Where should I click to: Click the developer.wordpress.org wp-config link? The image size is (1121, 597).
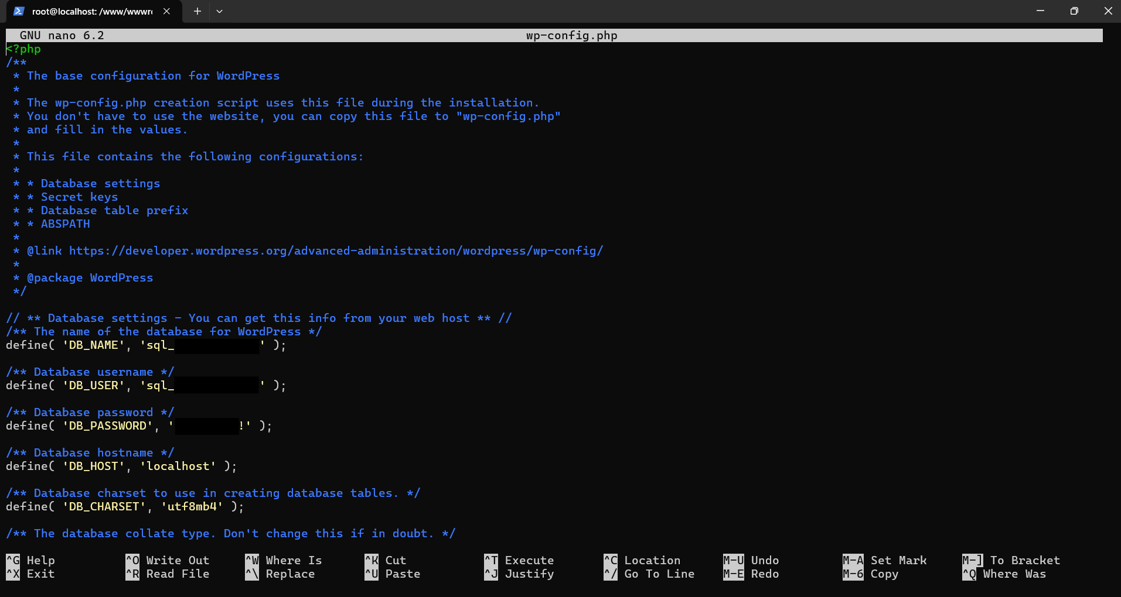click(x=336, y=251)
